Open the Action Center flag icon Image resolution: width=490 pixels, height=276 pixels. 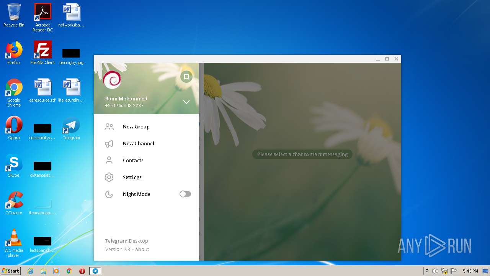pyautogui.click(x=454, y=271)
